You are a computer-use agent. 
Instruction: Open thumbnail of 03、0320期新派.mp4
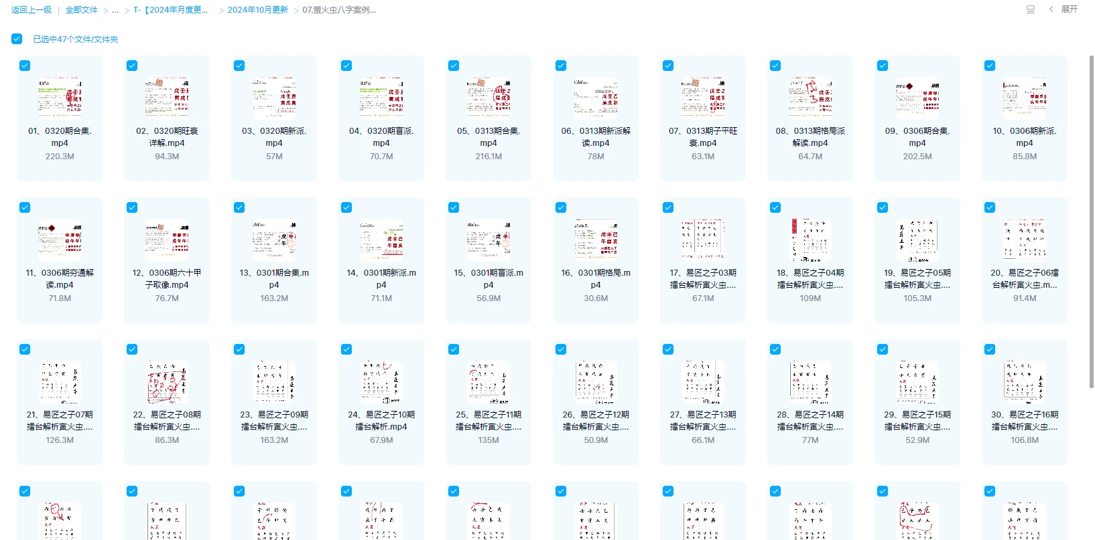(x=274, y=98)
